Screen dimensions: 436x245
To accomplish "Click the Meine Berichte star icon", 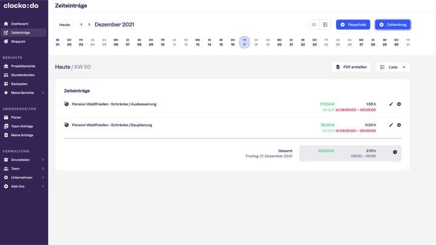I will coord(6,93).
